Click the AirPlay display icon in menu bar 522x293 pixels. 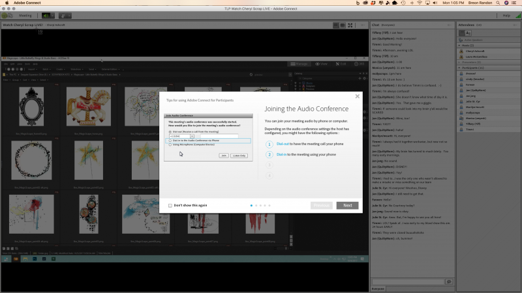tap(427, 3)
